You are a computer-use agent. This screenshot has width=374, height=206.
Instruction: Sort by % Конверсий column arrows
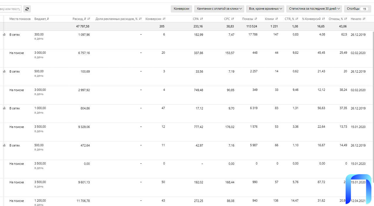point(323,19)
